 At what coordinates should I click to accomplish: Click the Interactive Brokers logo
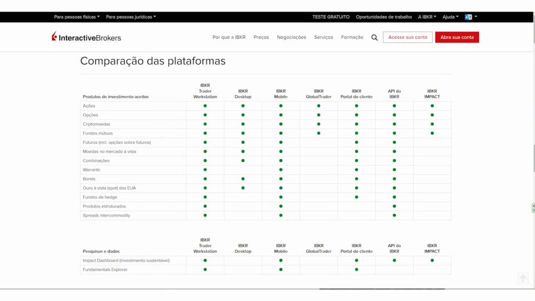(87, 37)
